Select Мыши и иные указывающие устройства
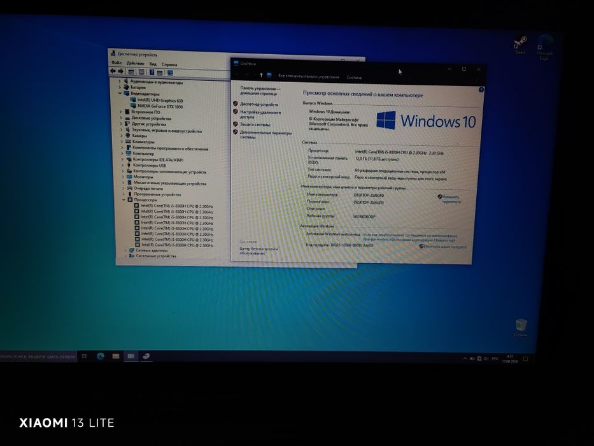The width and height of the screenshot is (594, 446). (170, 183)
